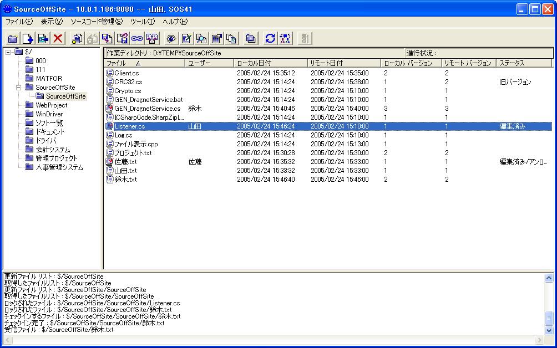Click the folder icon next to WebProject
Viewport: 557px width, 348px height.
click(x=29, y=105)
